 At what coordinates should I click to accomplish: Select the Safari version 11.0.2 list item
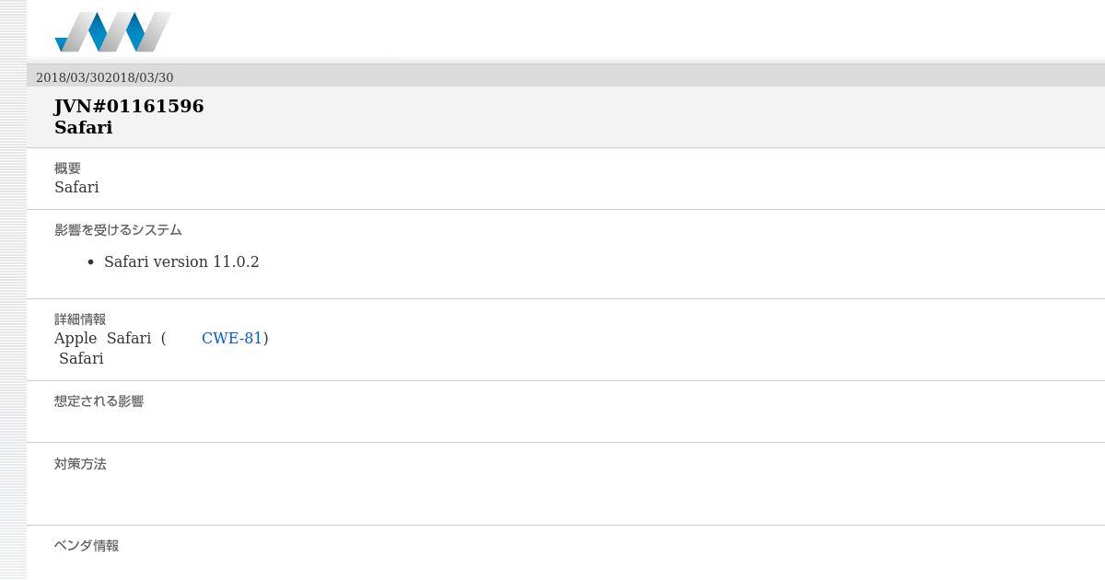point(181,261)
